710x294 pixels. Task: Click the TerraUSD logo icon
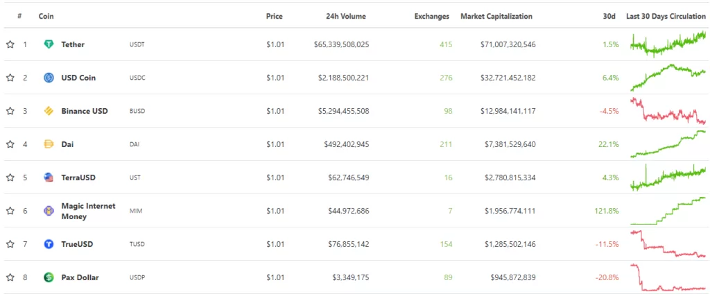point(49,178)
